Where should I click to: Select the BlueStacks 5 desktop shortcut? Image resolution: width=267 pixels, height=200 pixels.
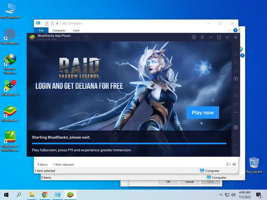tap(10, 114)
